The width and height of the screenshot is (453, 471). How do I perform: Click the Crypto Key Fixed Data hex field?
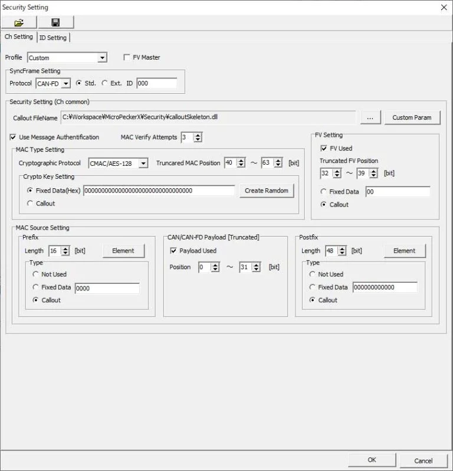159,191
